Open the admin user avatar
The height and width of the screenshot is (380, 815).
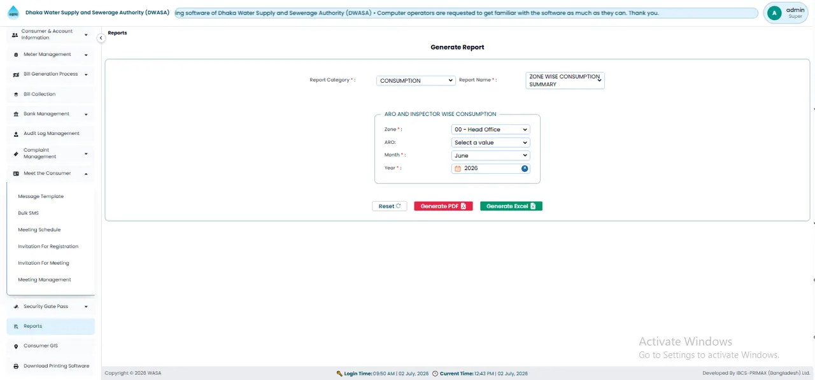click(x=774, y=13)
